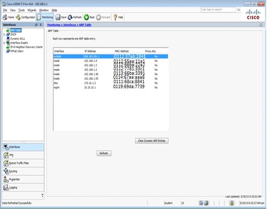The width and height of the screenshot is (267, 209).
Task: Select the outside 209.165.201.1 row
Action: [111, 56]
